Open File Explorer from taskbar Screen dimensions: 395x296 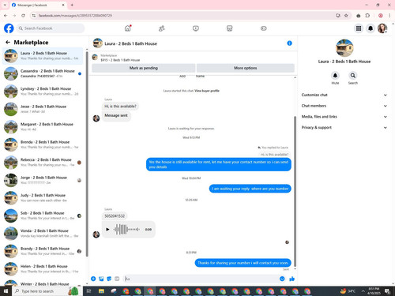click(x=101, y=291)
